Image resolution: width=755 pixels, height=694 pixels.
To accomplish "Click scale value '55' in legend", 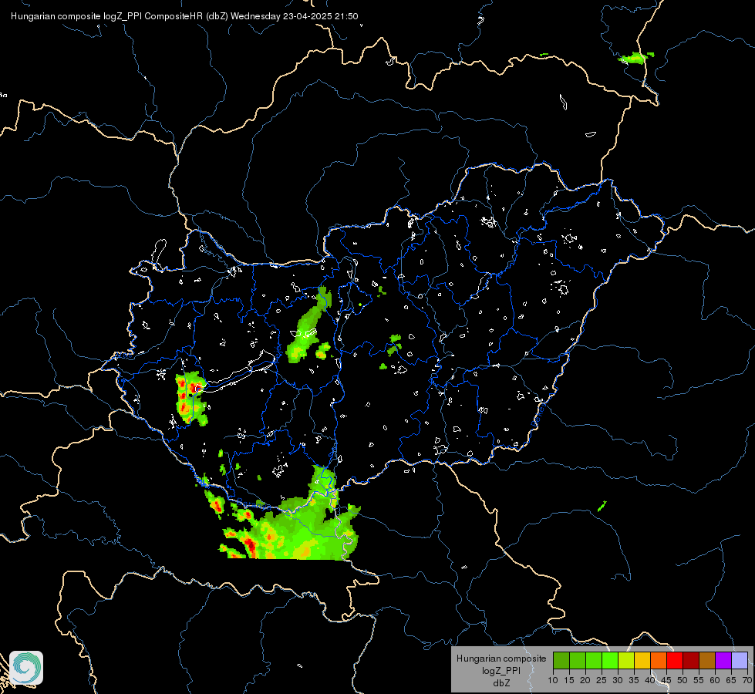I will [x=699, y=680].
